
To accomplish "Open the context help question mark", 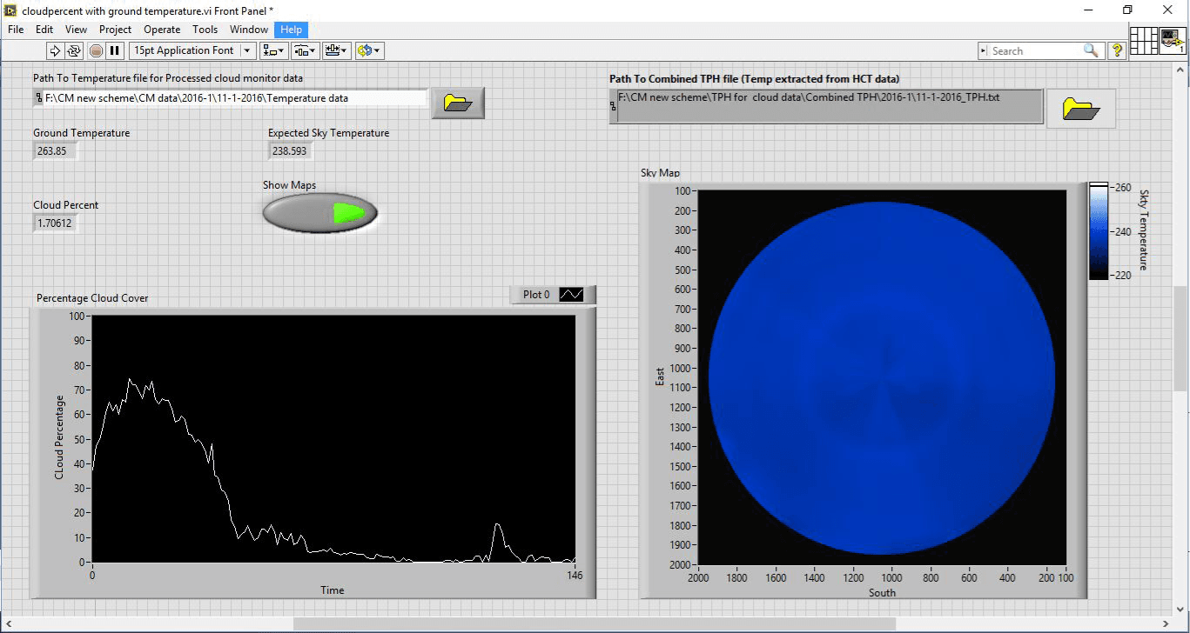I will pyautogui.click(x=1118, y=50).
